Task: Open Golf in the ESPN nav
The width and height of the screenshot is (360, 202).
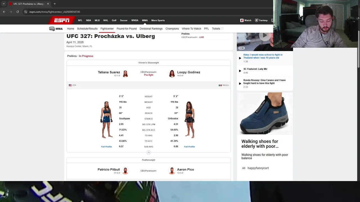Action: click(x=114, y=20)
